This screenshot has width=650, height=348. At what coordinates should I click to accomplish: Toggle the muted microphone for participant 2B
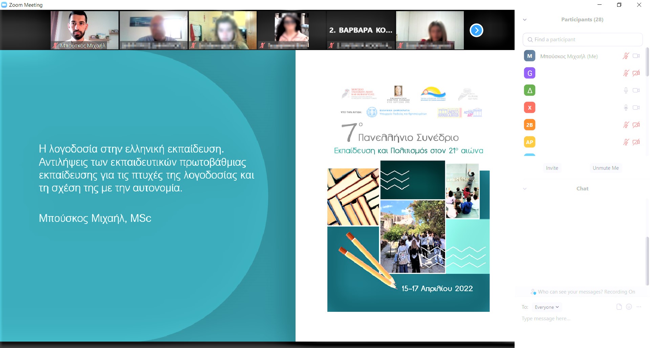coord(626,125)
